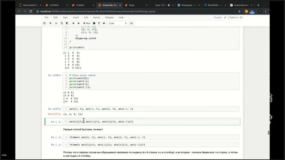285x160 pixels.
Task: Go forward with the browser forward arrow
Action: (25, 12)
